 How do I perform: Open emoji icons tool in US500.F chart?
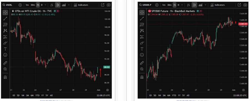(x=142, y=55)
